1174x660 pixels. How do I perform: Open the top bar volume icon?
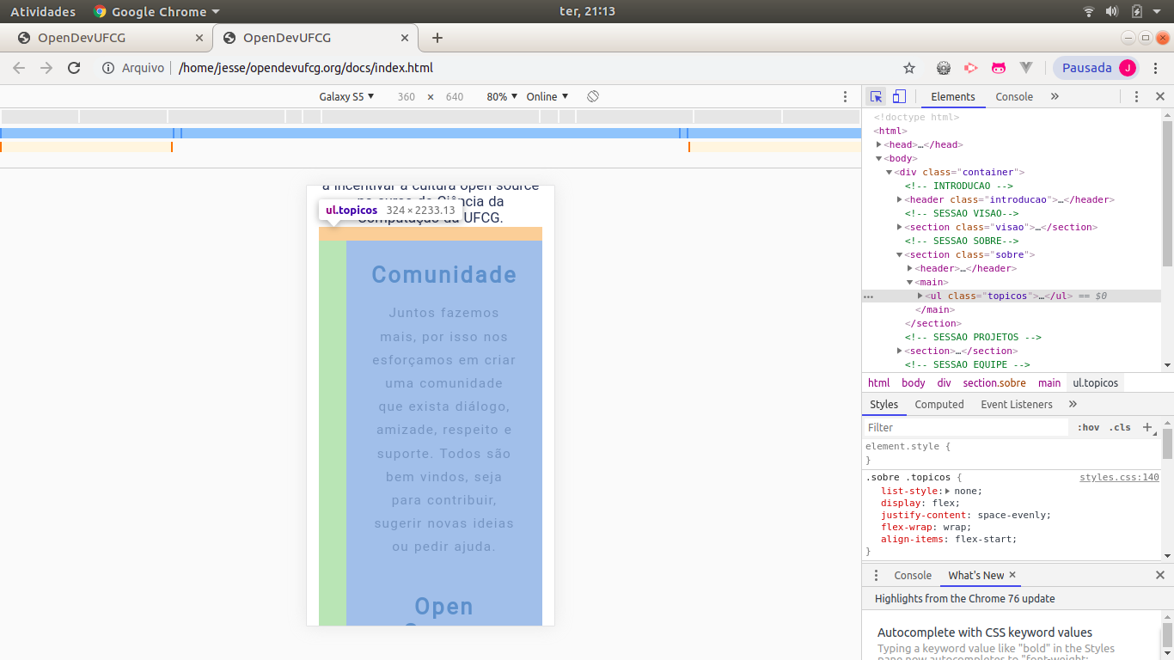click(x=1111, y=12)
